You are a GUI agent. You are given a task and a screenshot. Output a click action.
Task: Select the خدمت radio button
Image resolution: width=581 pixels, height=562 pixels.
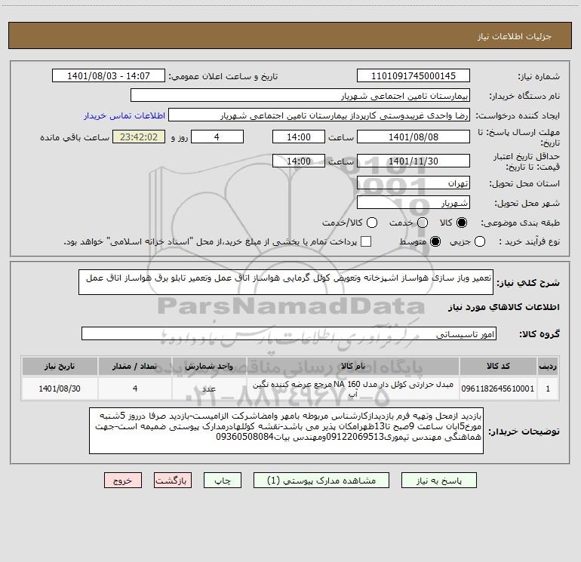click(423, 223)
